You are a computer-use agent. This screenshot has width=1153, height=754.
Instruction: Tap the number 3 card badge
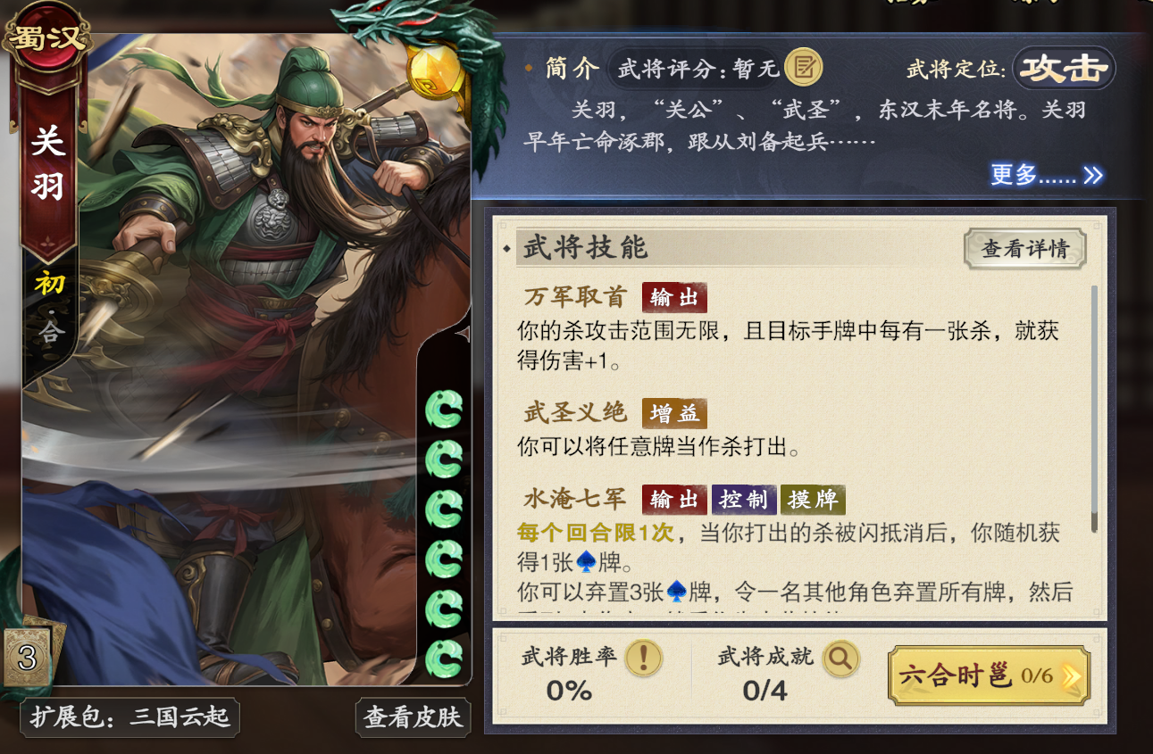pos(26,659)
